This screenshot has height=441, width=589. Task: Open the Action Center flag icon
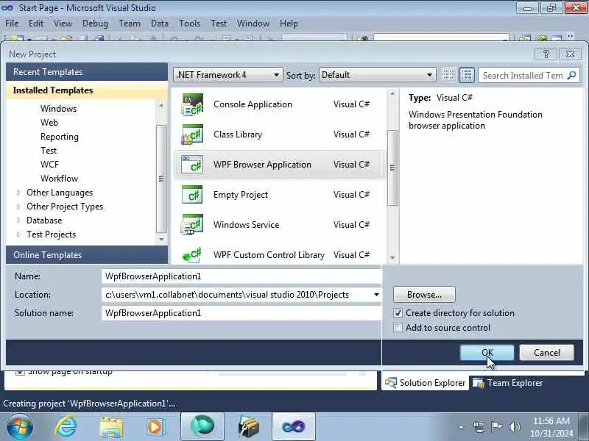coord(496,427)
